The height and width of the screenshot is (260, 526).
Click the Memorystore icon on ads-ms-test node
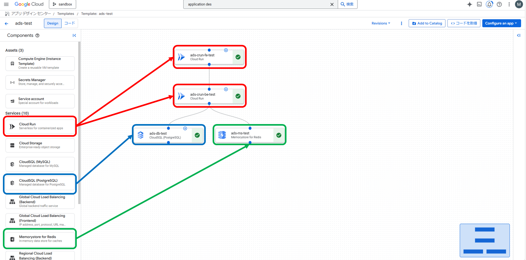click(222, 135)
